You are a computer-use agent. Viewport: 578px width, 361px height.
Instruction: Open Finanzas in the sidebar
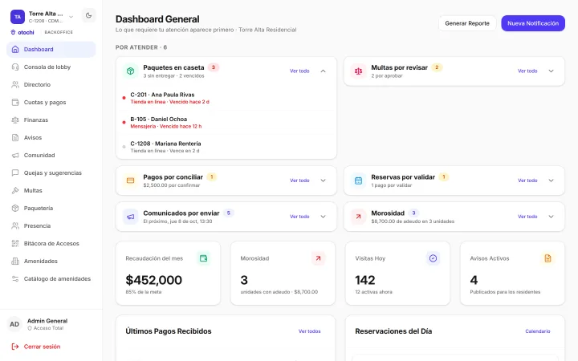pyautogui.click(x=51, y=120)
